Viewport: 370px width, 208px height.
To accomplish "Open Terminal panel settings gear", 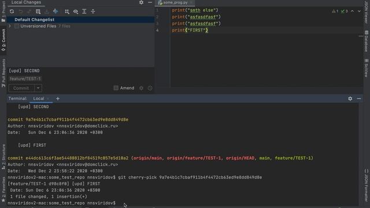I will pyautogui.click(x=350, y=99).
